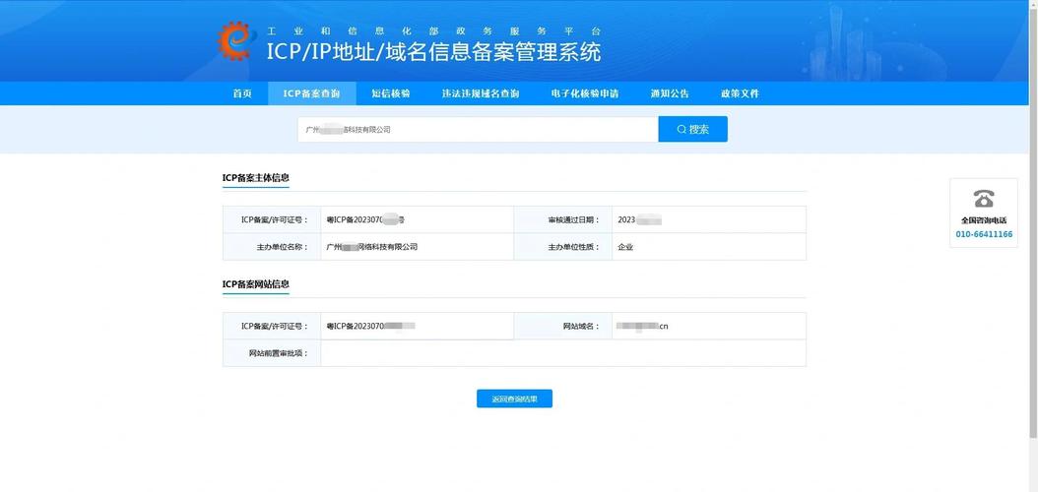Click the orange gear platform logo
Image resolution: width=1038 pixels, height=492 pixels.
point(236,40)
